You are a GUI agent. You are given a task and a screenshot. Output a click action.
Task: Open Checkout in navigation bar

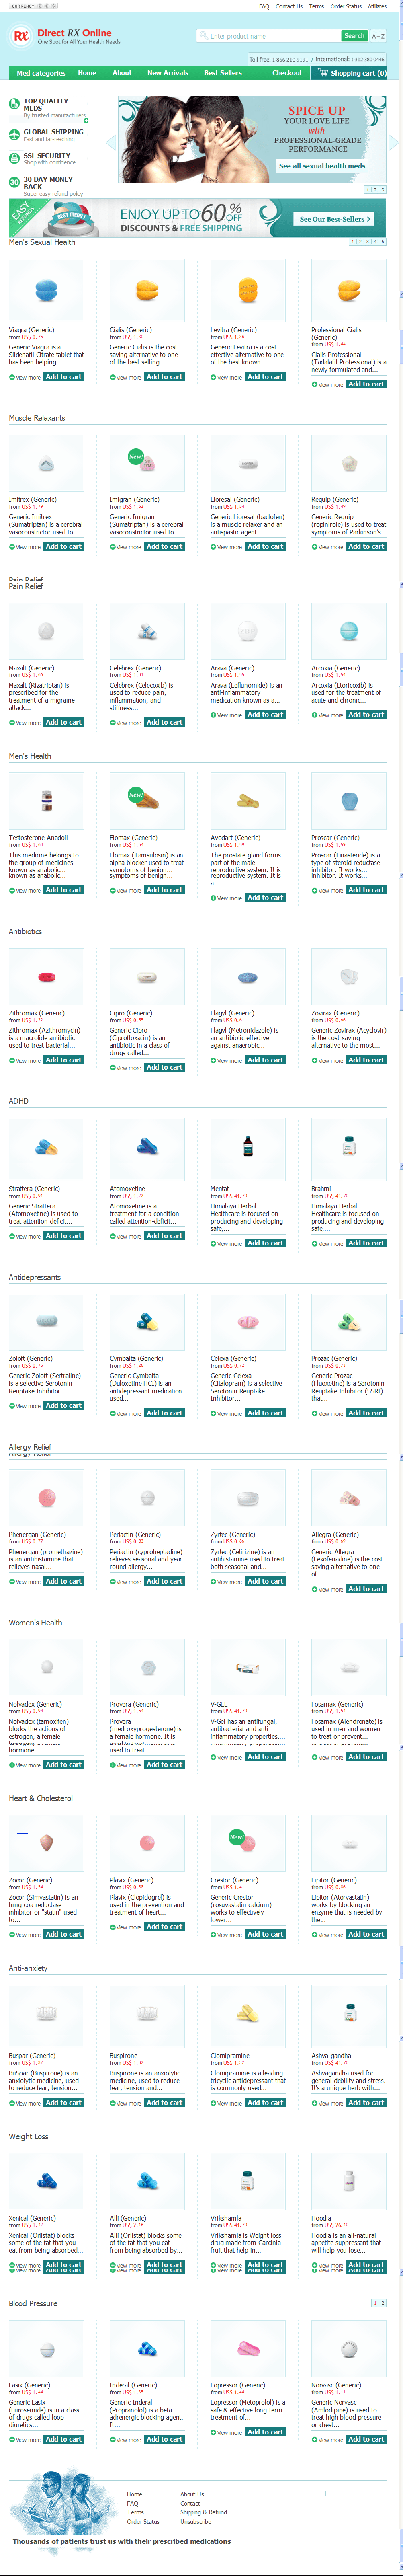click(x=287, y=73)
